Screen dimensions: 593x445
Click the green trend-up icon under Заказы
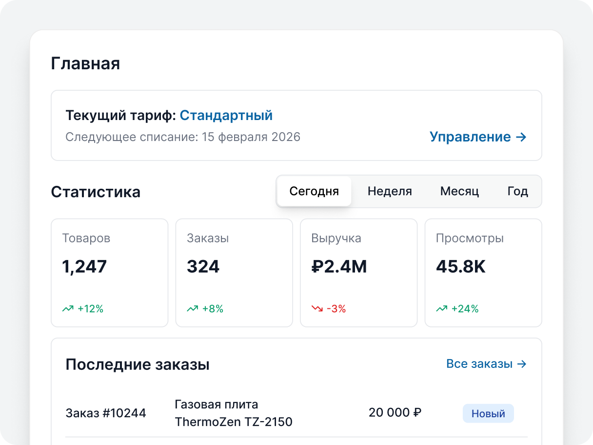pos(193,309)
